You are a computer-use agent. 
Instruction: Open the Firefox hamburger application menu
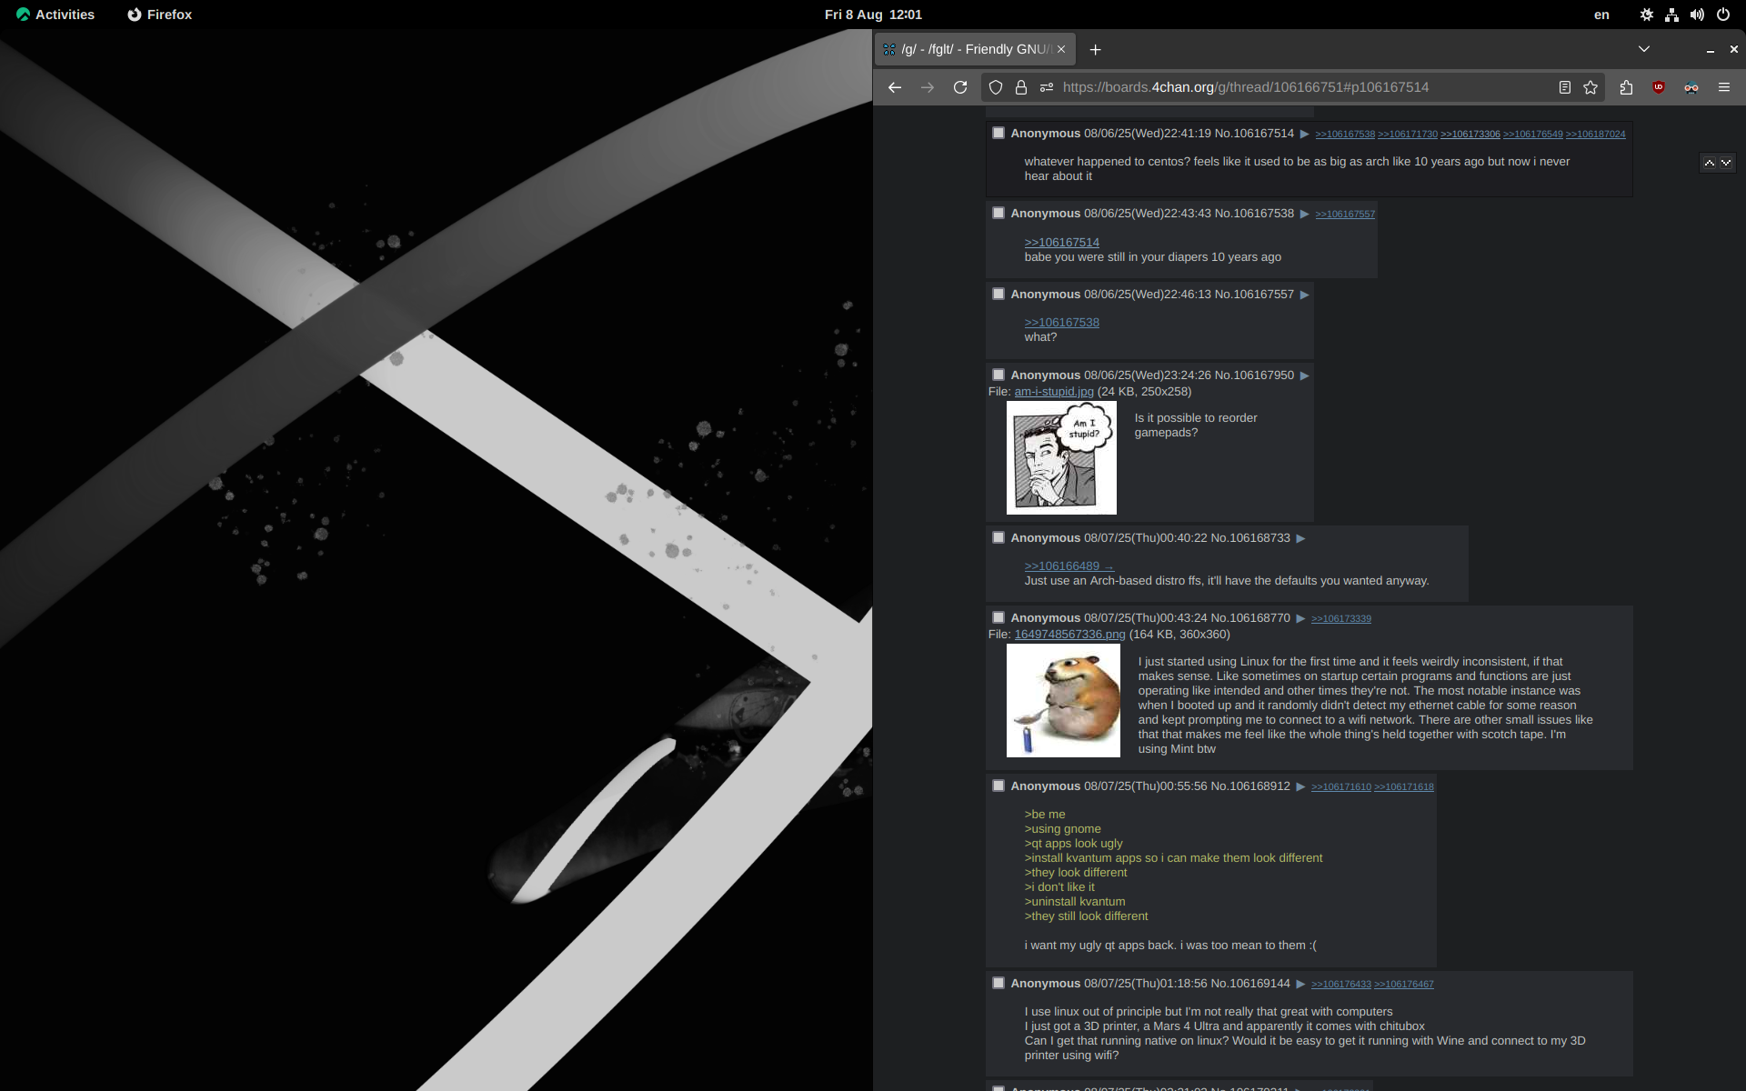[x=1723, y=87]
